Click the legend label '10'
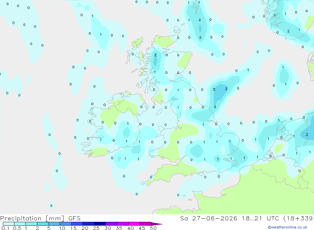 pos(62,228)
